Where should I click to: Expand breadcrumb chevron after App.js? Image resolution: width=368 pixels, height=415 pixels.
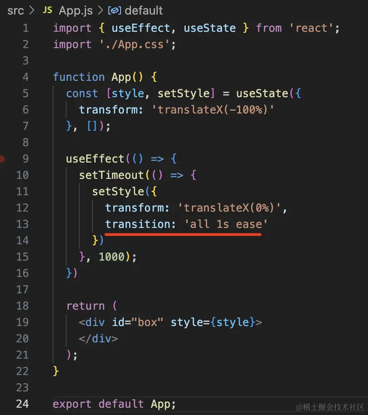(100, 10)
